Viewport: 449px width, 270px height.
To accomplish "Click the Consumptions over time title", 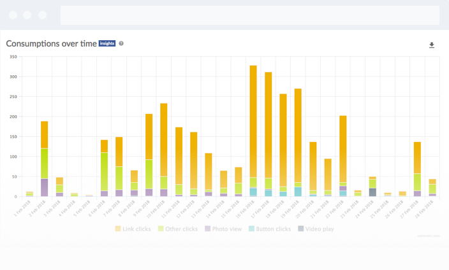I will point(51,44).
